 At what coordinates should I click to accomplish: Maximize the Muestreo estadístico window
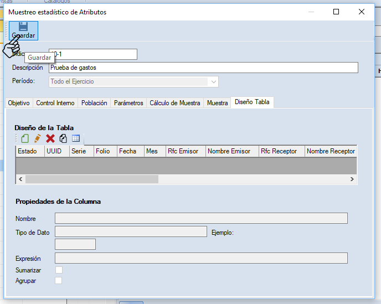coord(336,12)
